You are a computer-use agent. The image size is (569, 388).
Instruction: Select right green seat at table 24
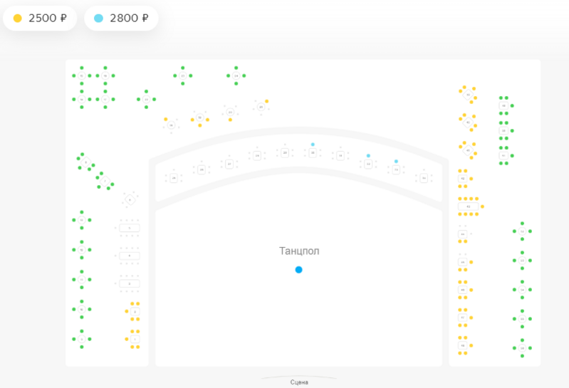244,75
